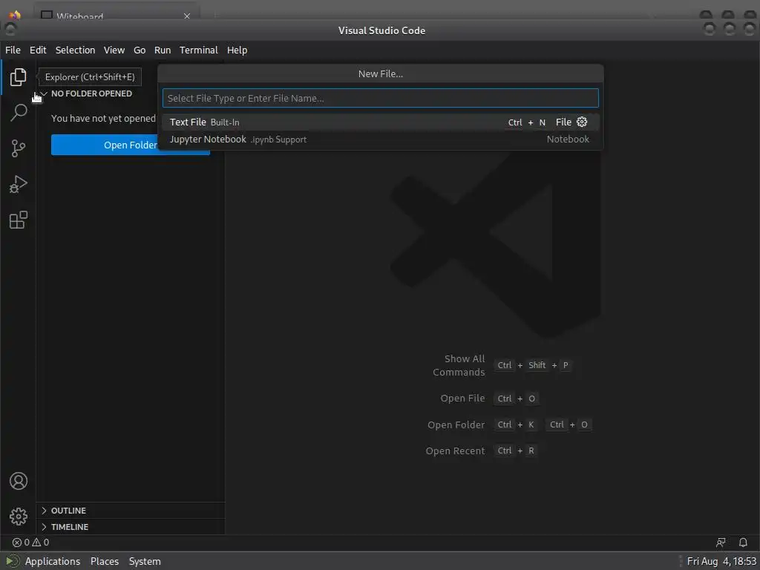Open the Go menu
760x570 pixels.
click(140, 50)
